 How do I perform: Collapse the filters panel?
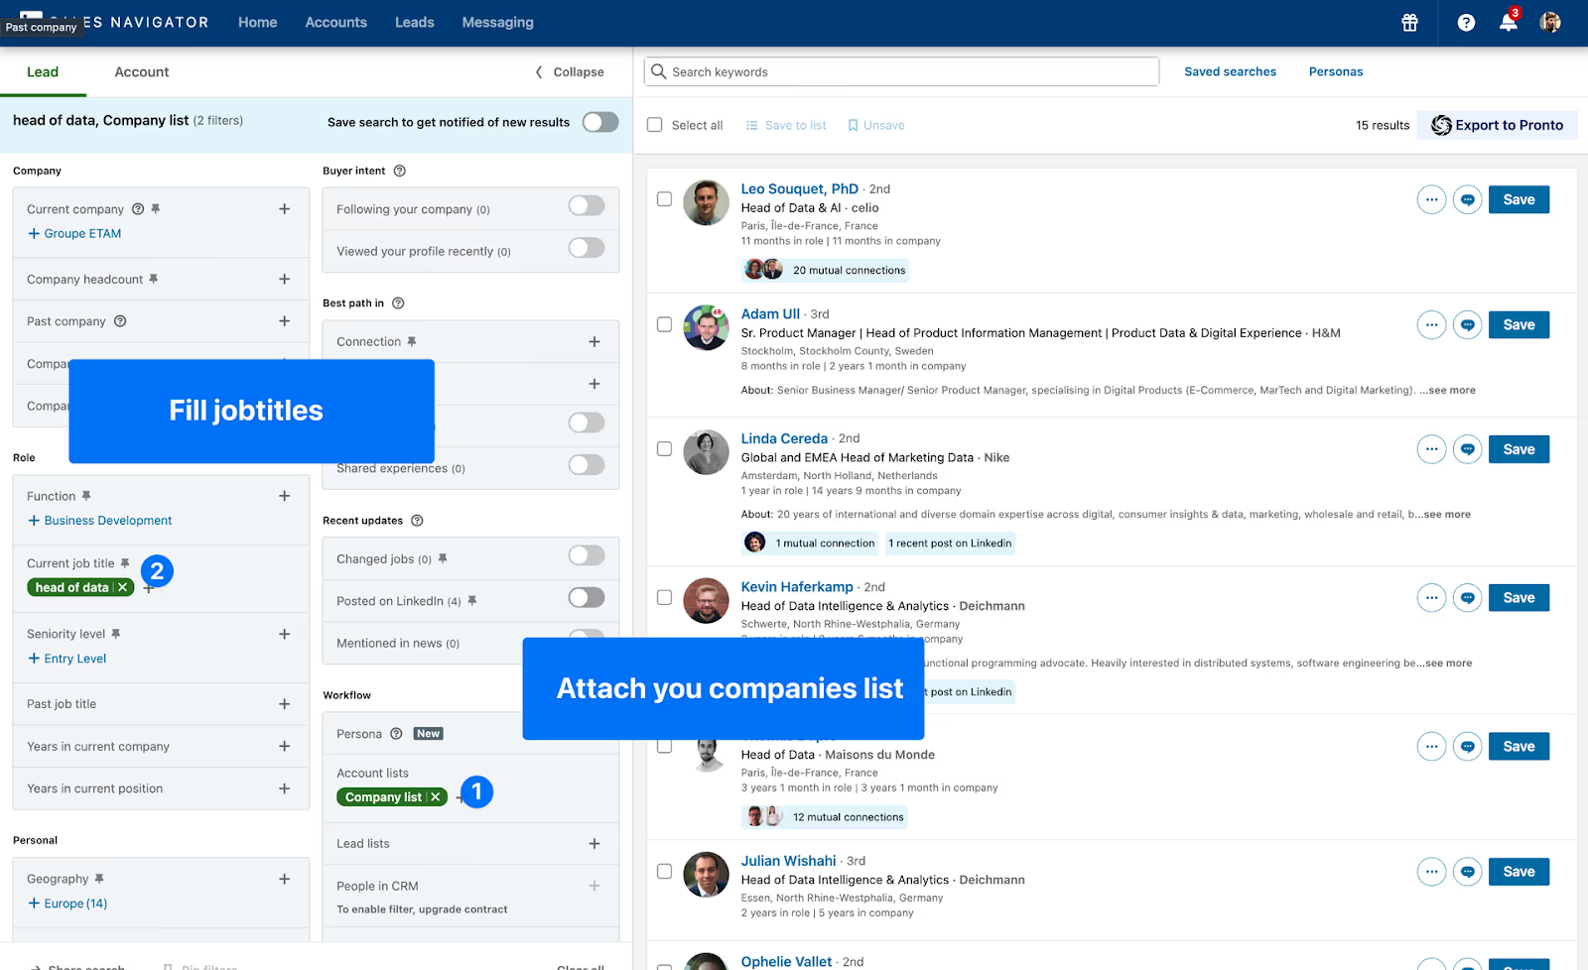click(570, 71)
